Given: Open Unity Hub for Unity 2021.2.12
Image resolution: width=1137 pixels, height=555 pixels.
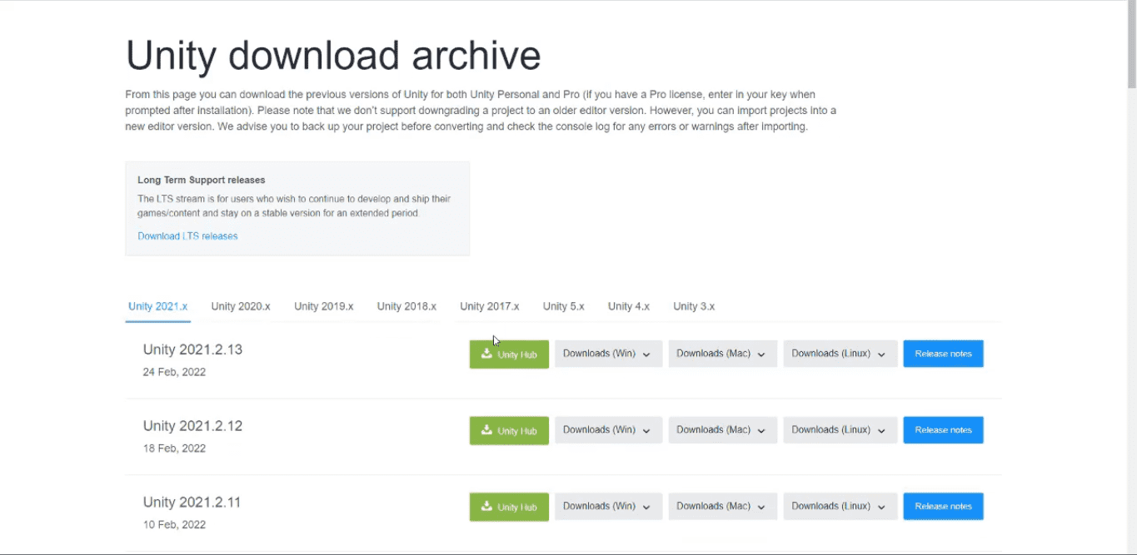Looking at the screenshot, I should (x=509, y=431).
